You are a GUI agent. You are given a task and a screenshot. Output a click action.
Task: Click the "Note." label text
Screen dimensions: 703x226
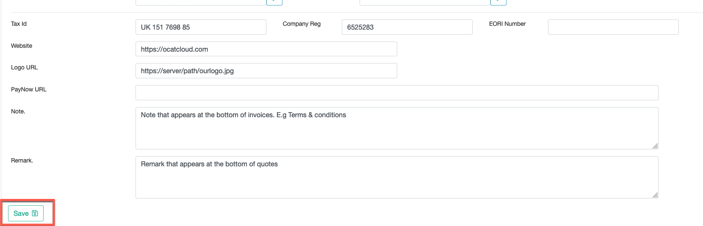click(x=18, y=111)
